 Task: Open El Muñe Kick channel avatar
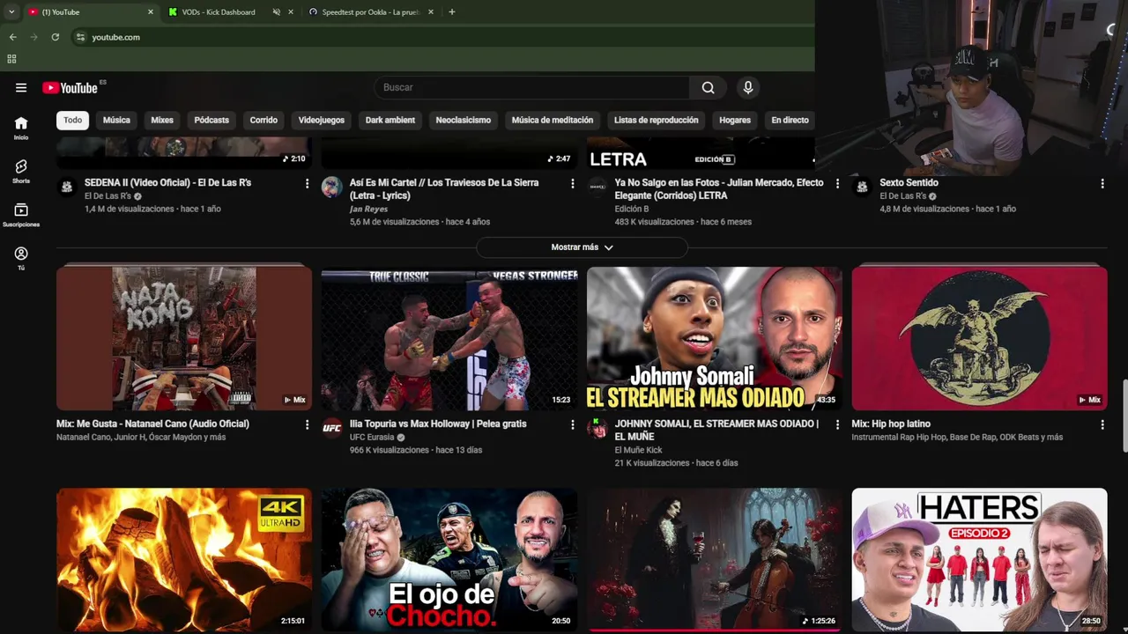pos(597,428)
